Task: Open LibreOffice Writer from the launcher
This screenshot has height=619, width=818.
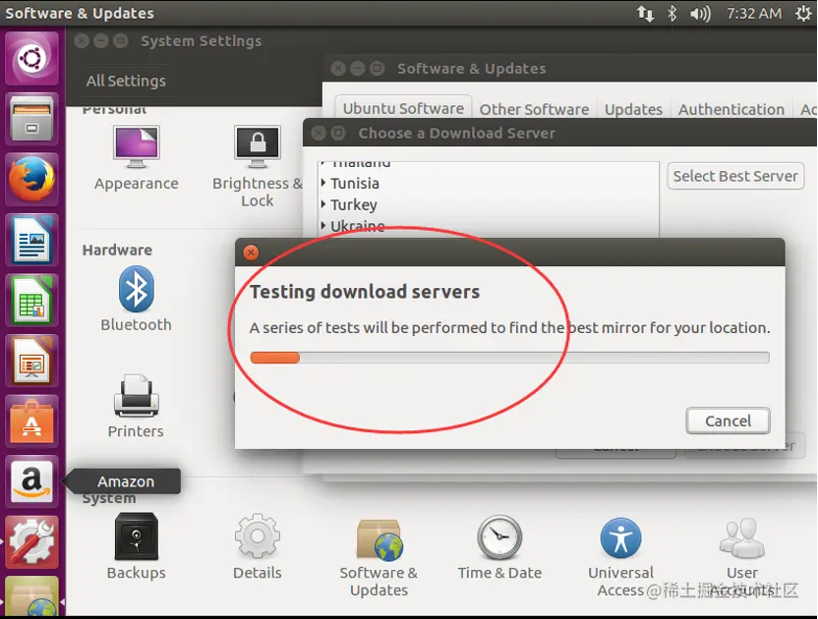Action: click(31, 240)
